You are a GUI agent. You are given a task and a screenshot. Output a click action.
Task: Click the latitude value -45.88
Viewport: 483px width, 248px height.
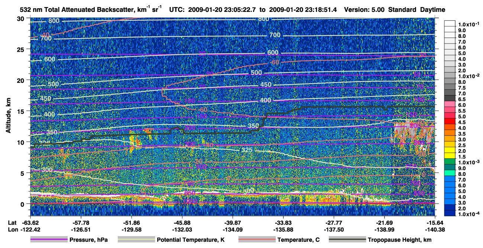[x=182, y=223]
